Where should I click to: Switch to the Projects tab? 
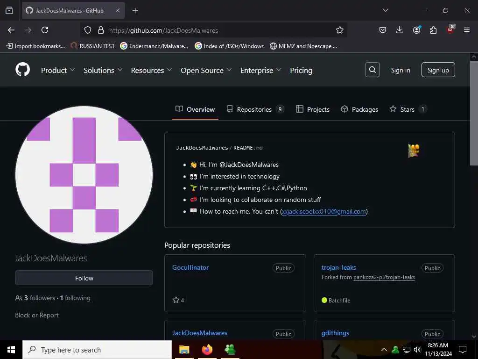(312, 109)
